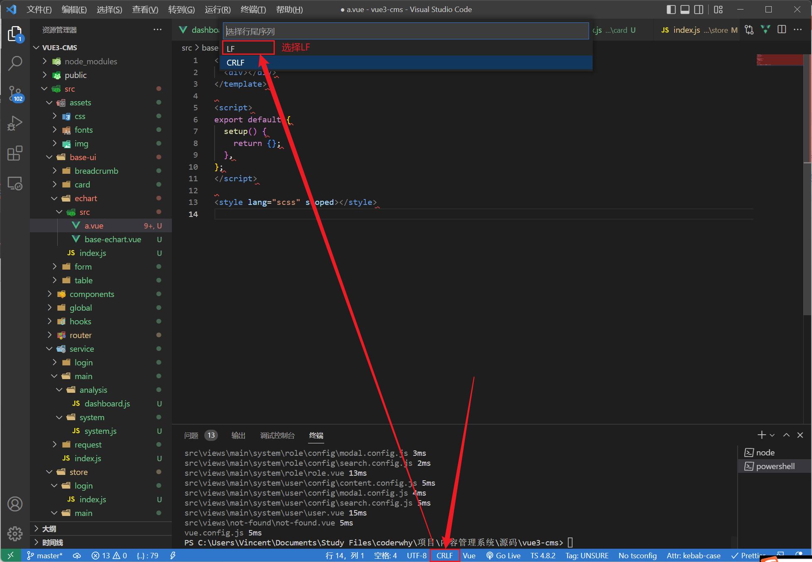This screenshot has width=812, height=562.
Task: Toggle the primary sidebar layout button
Action: pos(671,9)
